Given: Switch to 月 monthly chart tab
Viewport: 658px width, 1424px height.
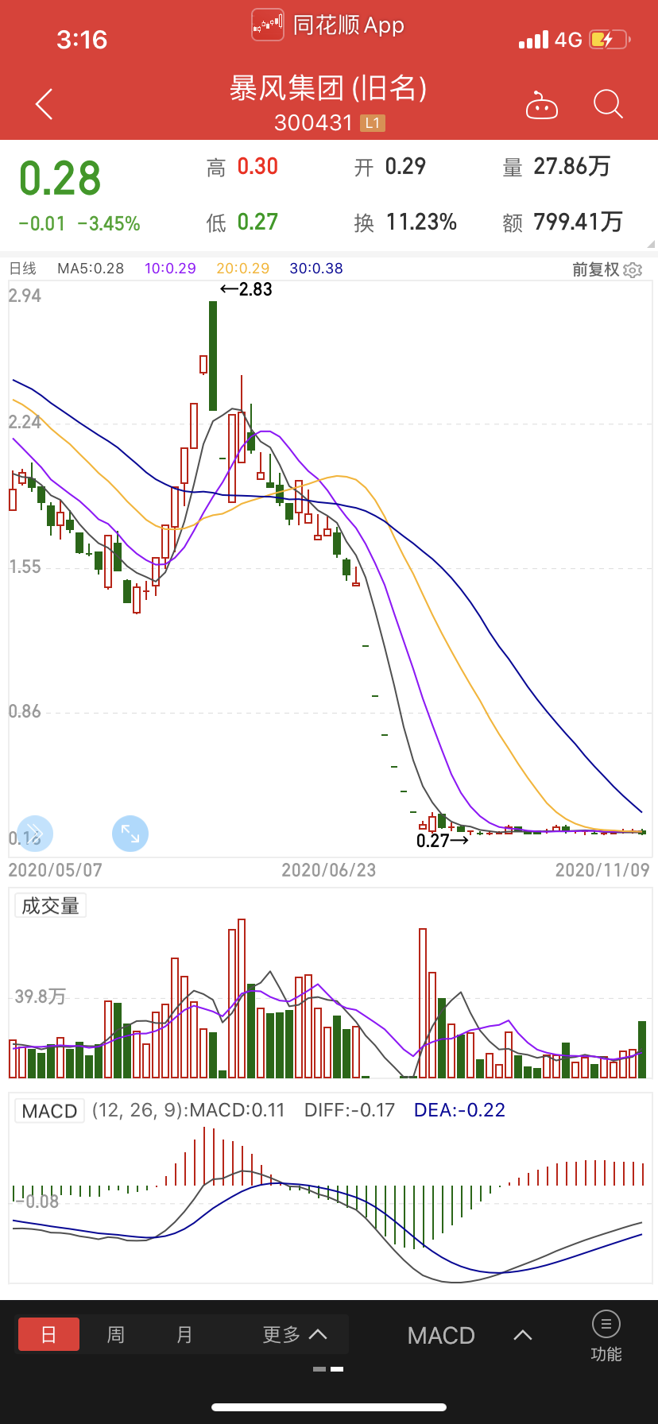Looking at the screenshot, I should pyautogui.click(x=184, y=1334).
